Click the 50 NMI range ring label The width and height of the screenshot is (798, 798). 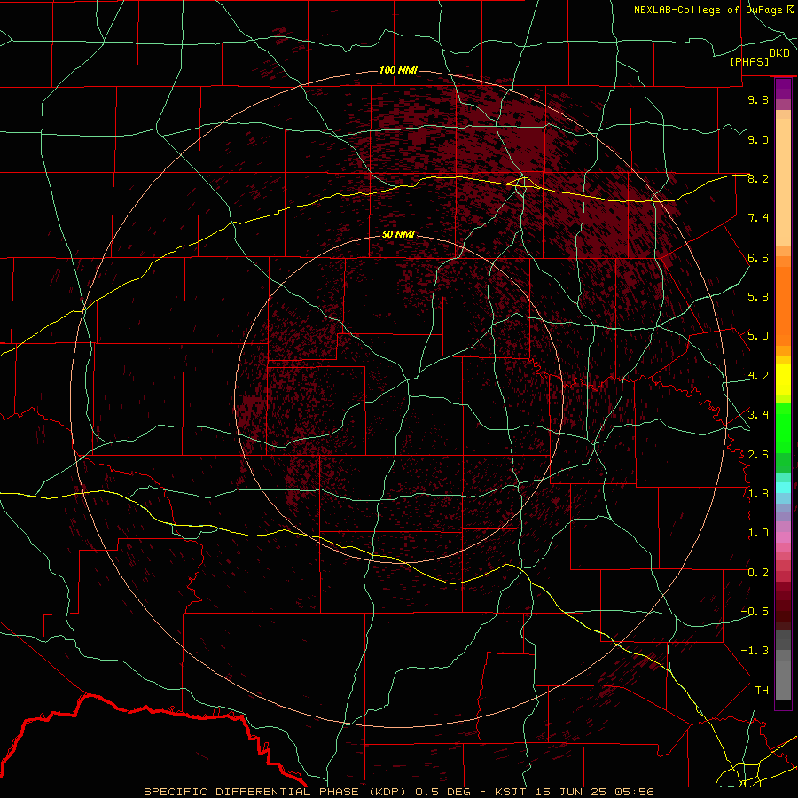pyautogui.click(x=398, y=234)
